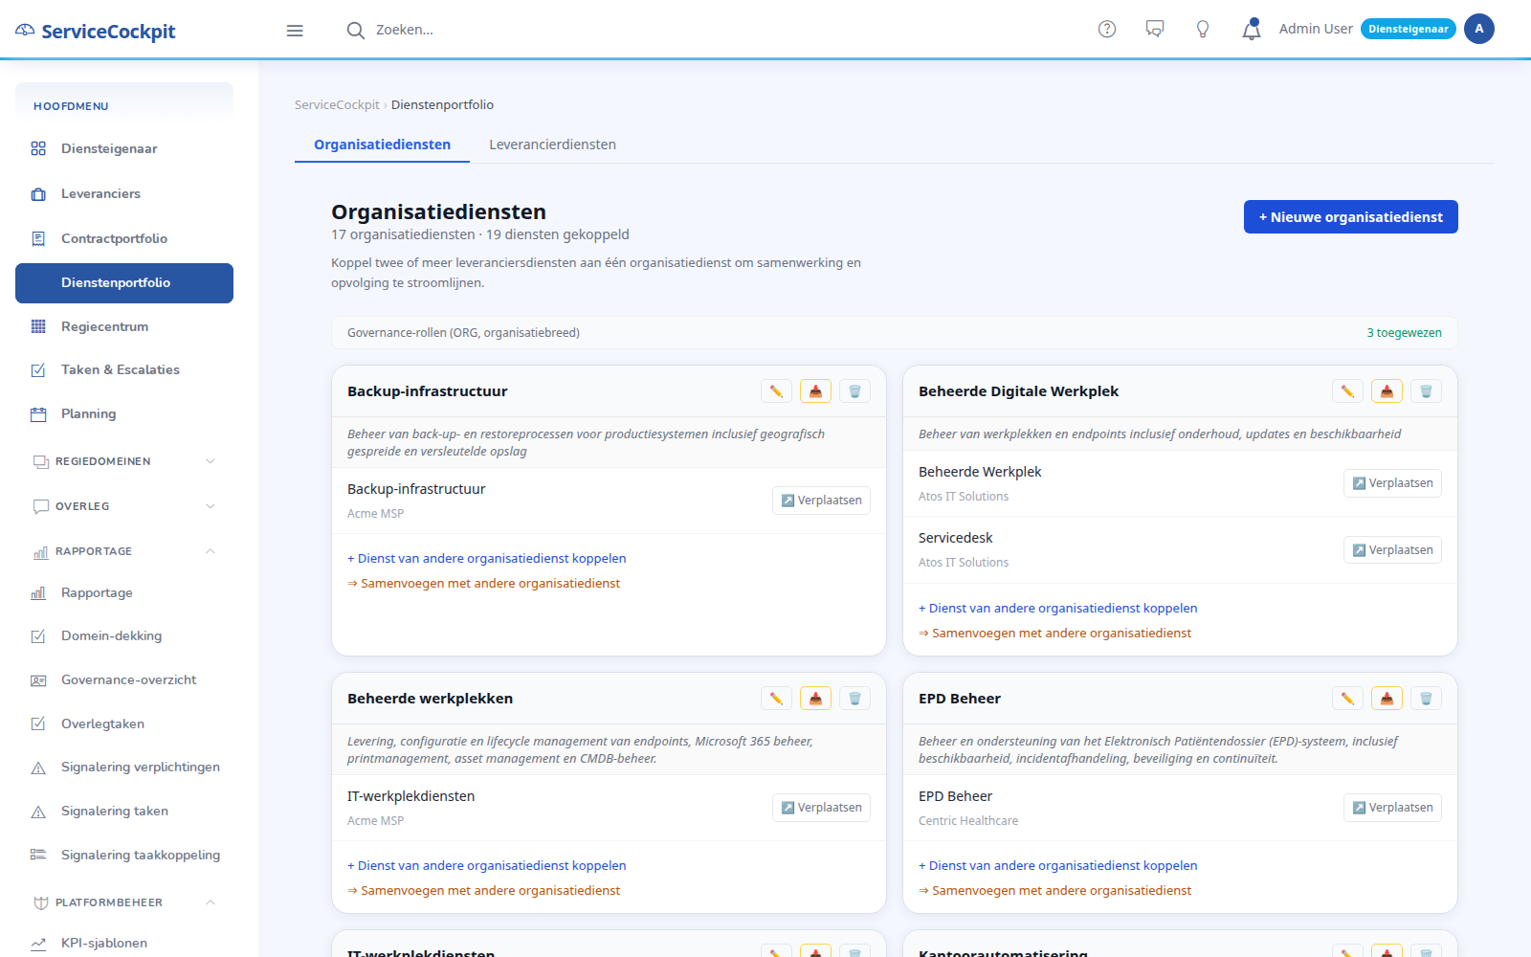Collapse the Rapportage sidebar section
Screen dimensions: 1531x957
124,551
